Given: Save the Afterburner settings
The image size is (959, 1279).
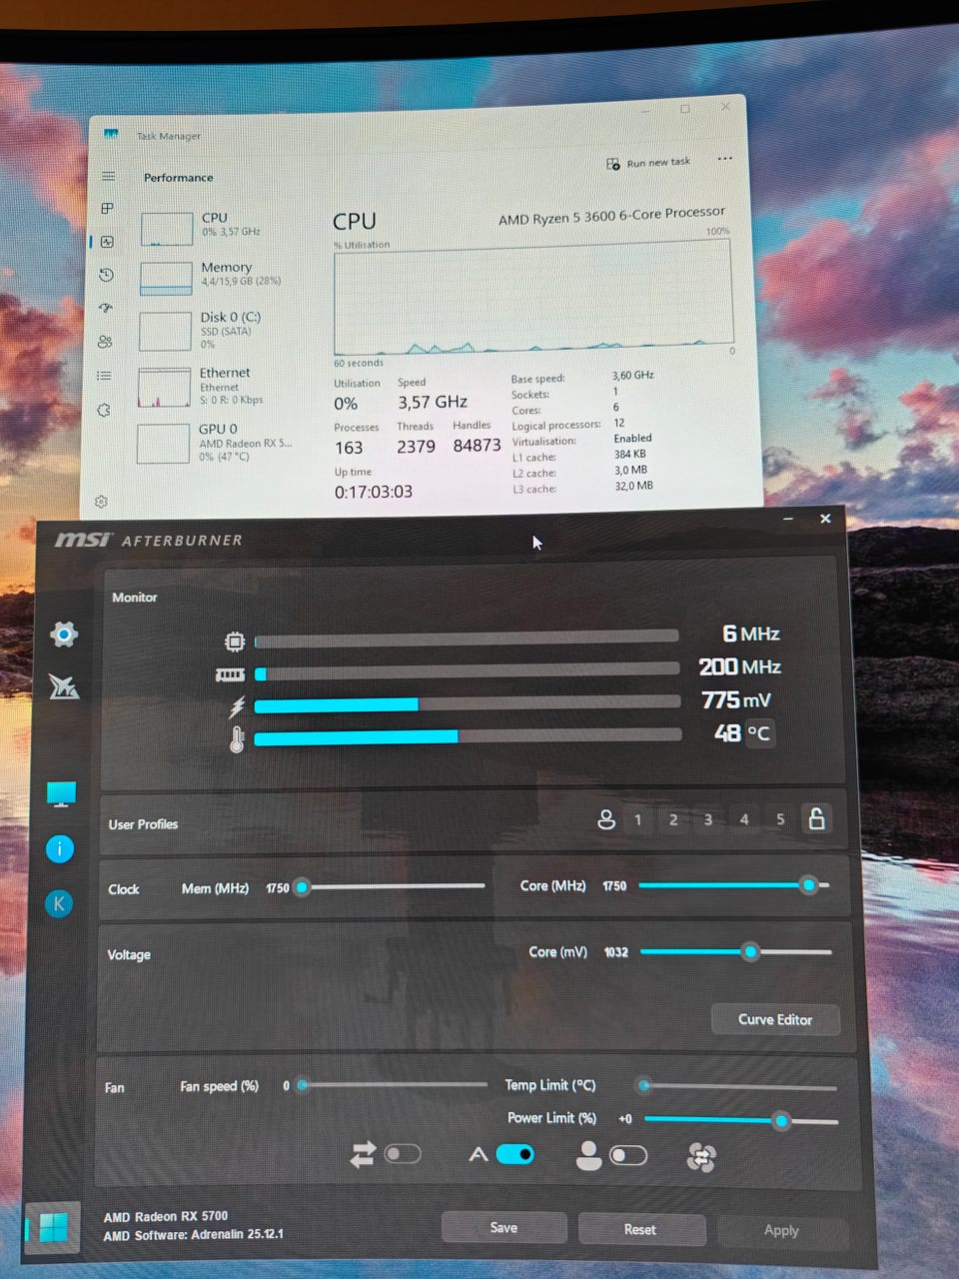Looking at the screenshot, I should 504,1228.
